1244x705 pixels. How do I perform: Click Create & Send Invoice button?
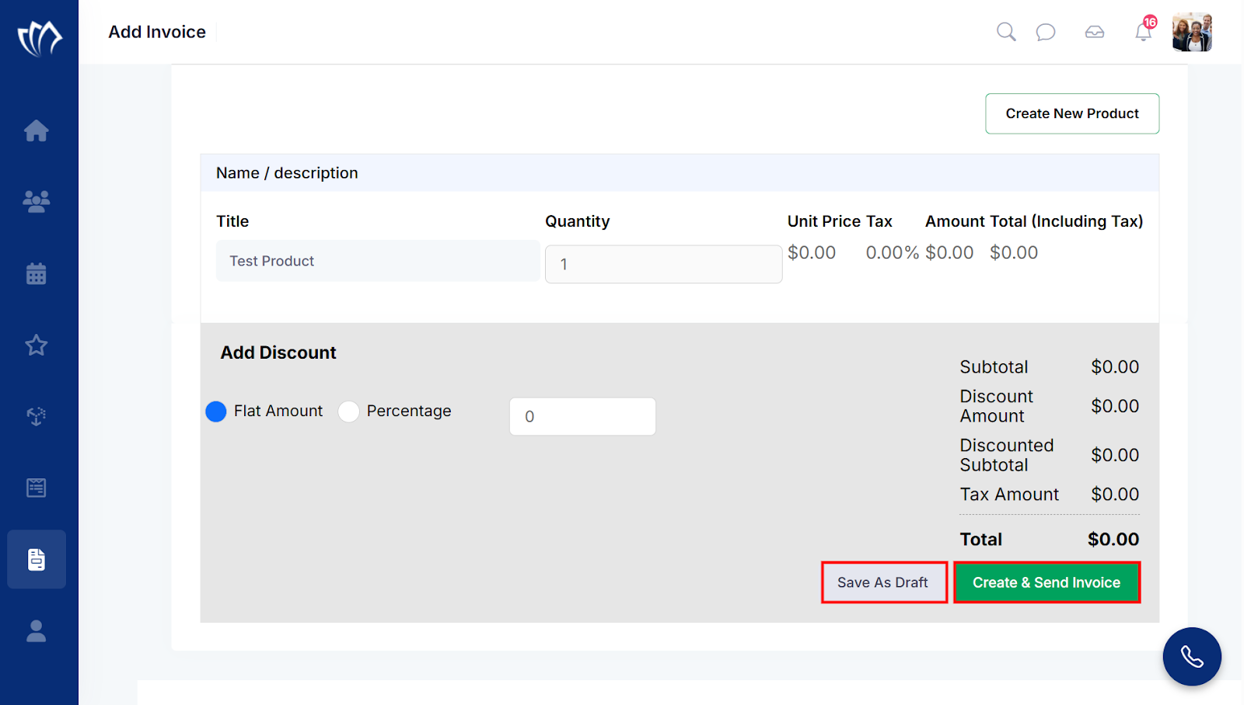(1047, 582)
